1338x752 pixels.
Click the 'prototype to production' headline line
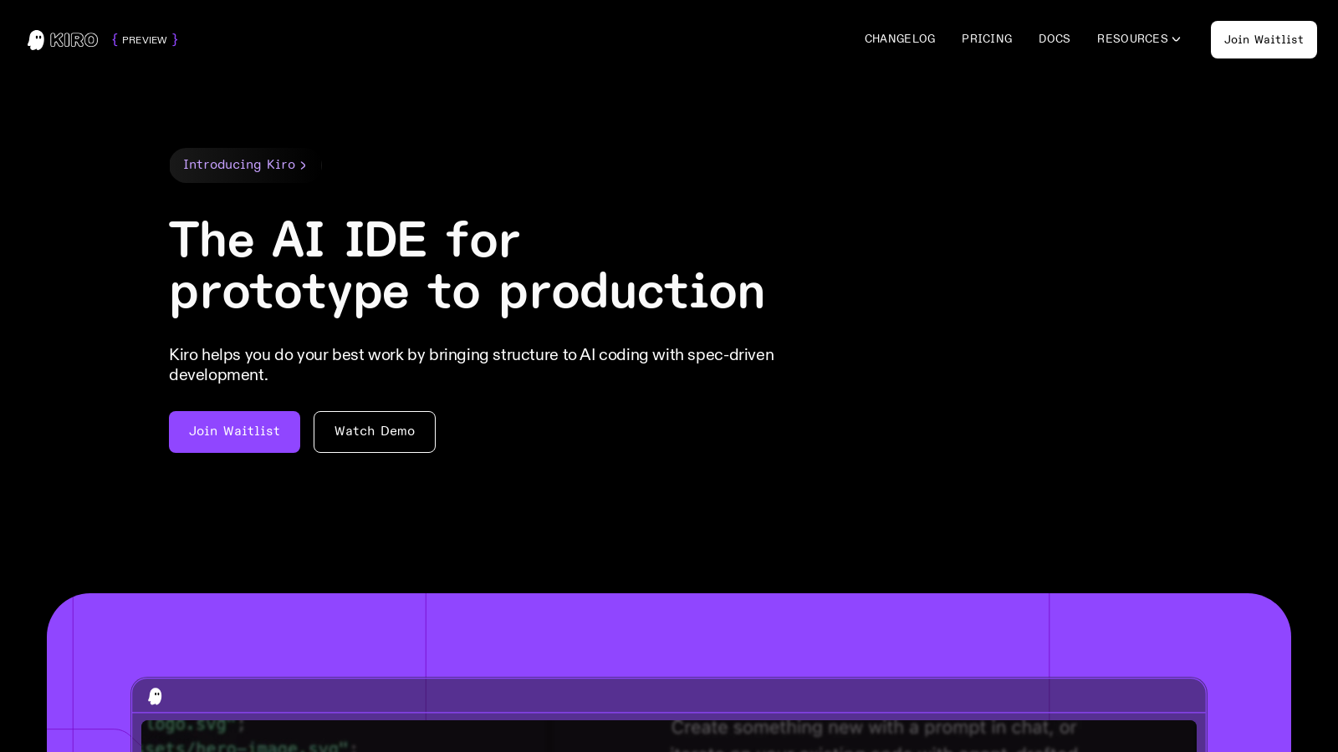pyautogui.click(x=466, y=292)
